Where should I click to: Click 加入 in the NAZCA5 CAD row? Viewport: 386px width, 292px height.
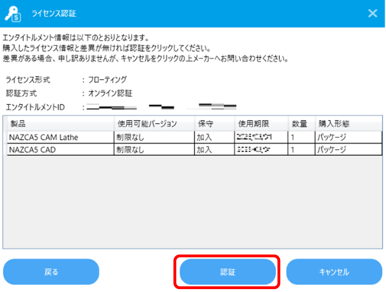coord(204,150)
